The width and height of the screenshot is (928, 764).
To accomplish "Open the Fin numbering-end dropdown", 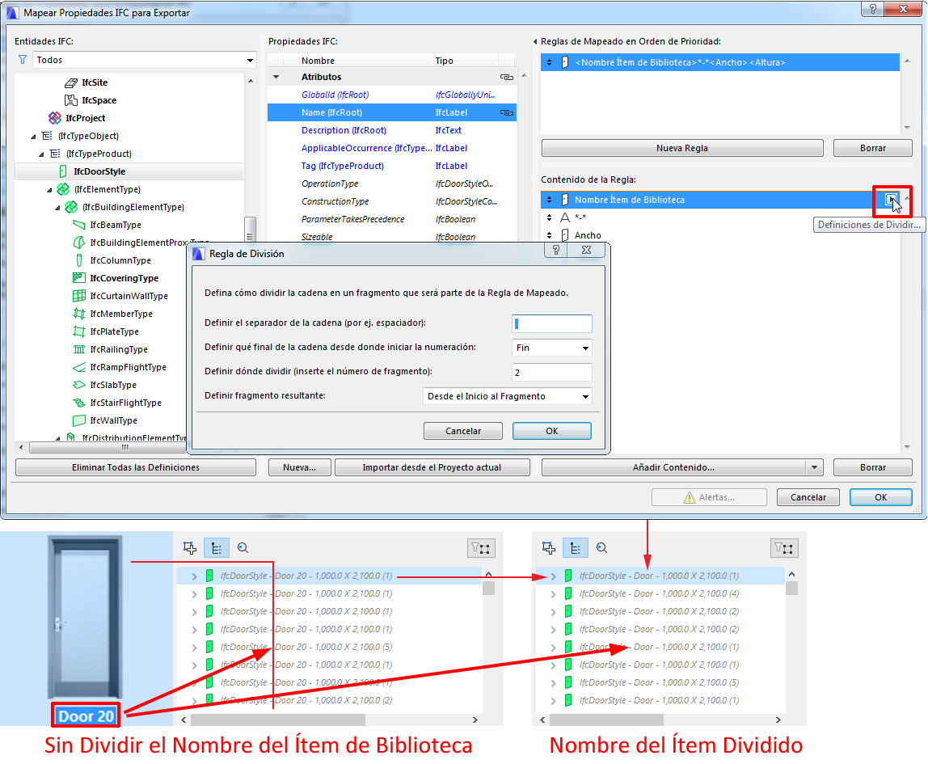I will click(551, 348).
